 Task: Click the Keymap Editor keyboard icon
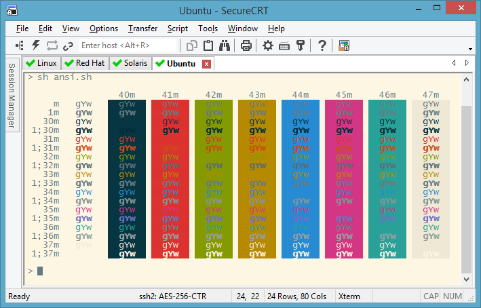284,45
